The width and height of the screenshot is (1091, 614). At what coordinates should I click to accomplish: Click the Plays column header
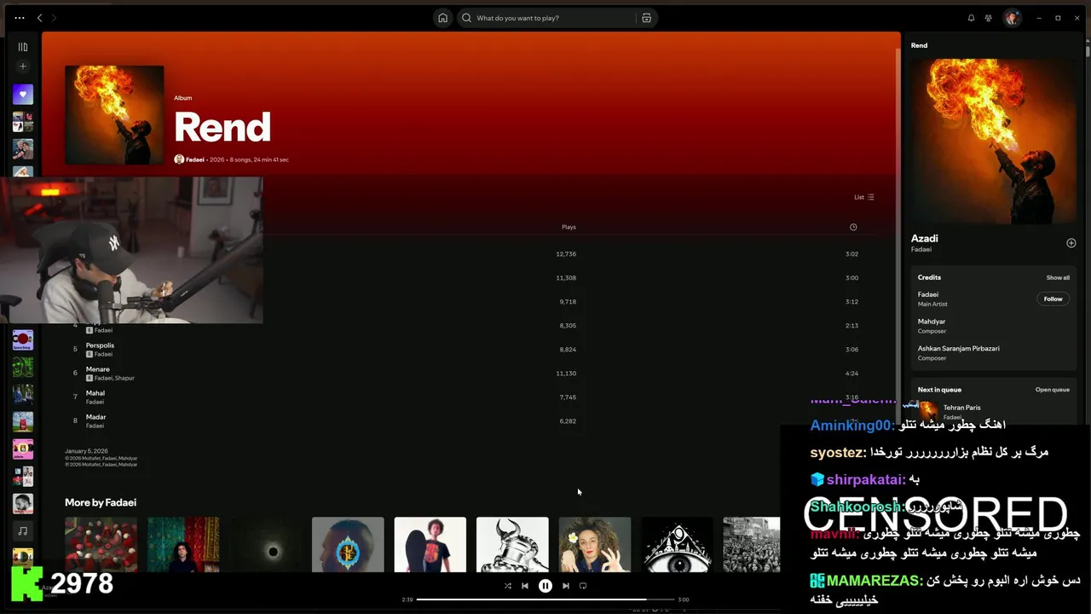(569, 227)
